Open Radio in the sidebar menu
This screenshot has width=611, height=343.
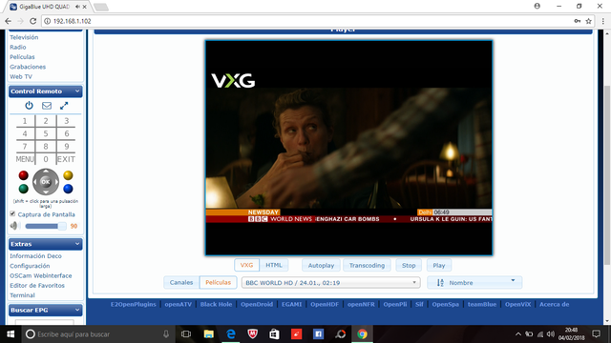tap(18, 47)
